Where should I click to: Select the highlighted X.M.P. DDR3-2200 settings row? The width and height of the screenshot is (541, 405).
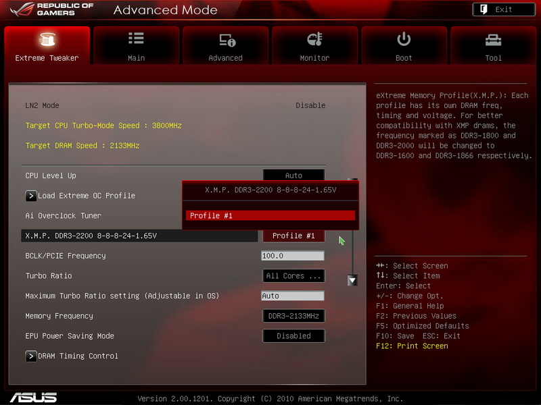click(x=139, y=236)
